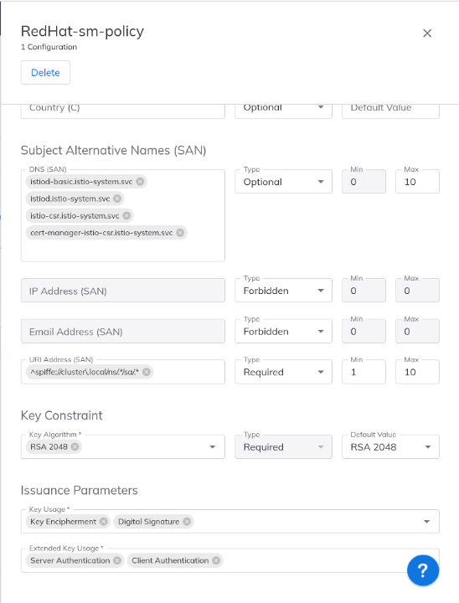Open IP Address SAN Type dropdown
Viewport: 459px width, 603px height.
[284, 291]
